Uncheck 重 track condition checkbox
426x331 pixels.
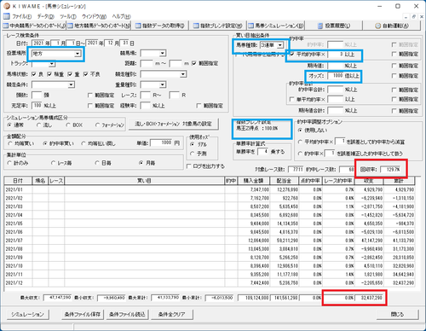pos(70,74)
